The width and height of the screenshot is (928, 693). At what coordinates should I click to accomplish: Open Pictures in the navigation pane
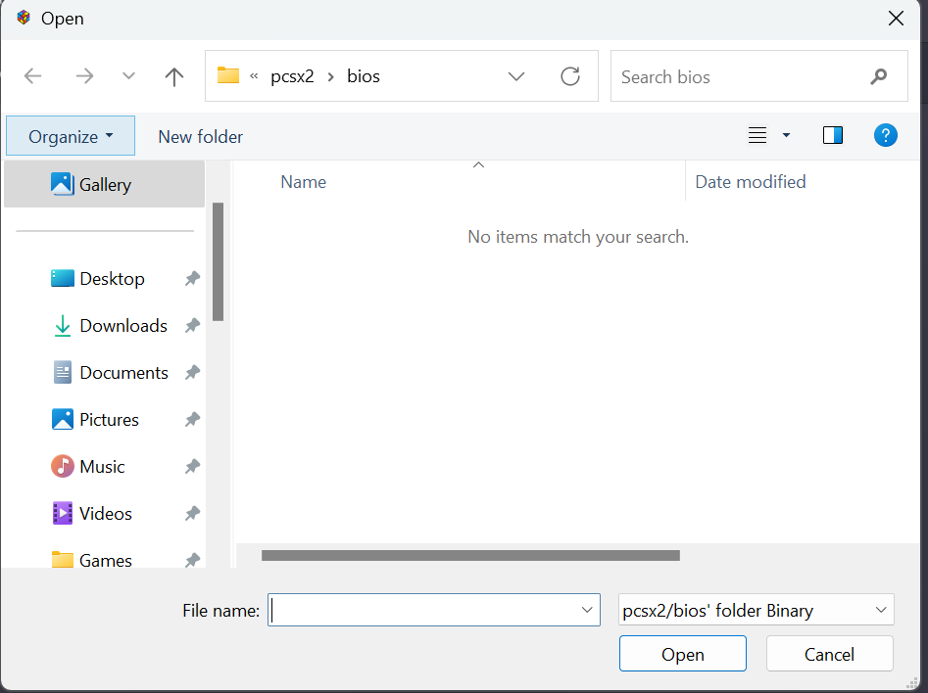coord(109,419)
